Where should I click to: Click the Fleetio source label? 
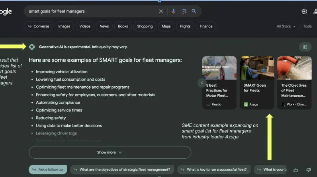216,104
